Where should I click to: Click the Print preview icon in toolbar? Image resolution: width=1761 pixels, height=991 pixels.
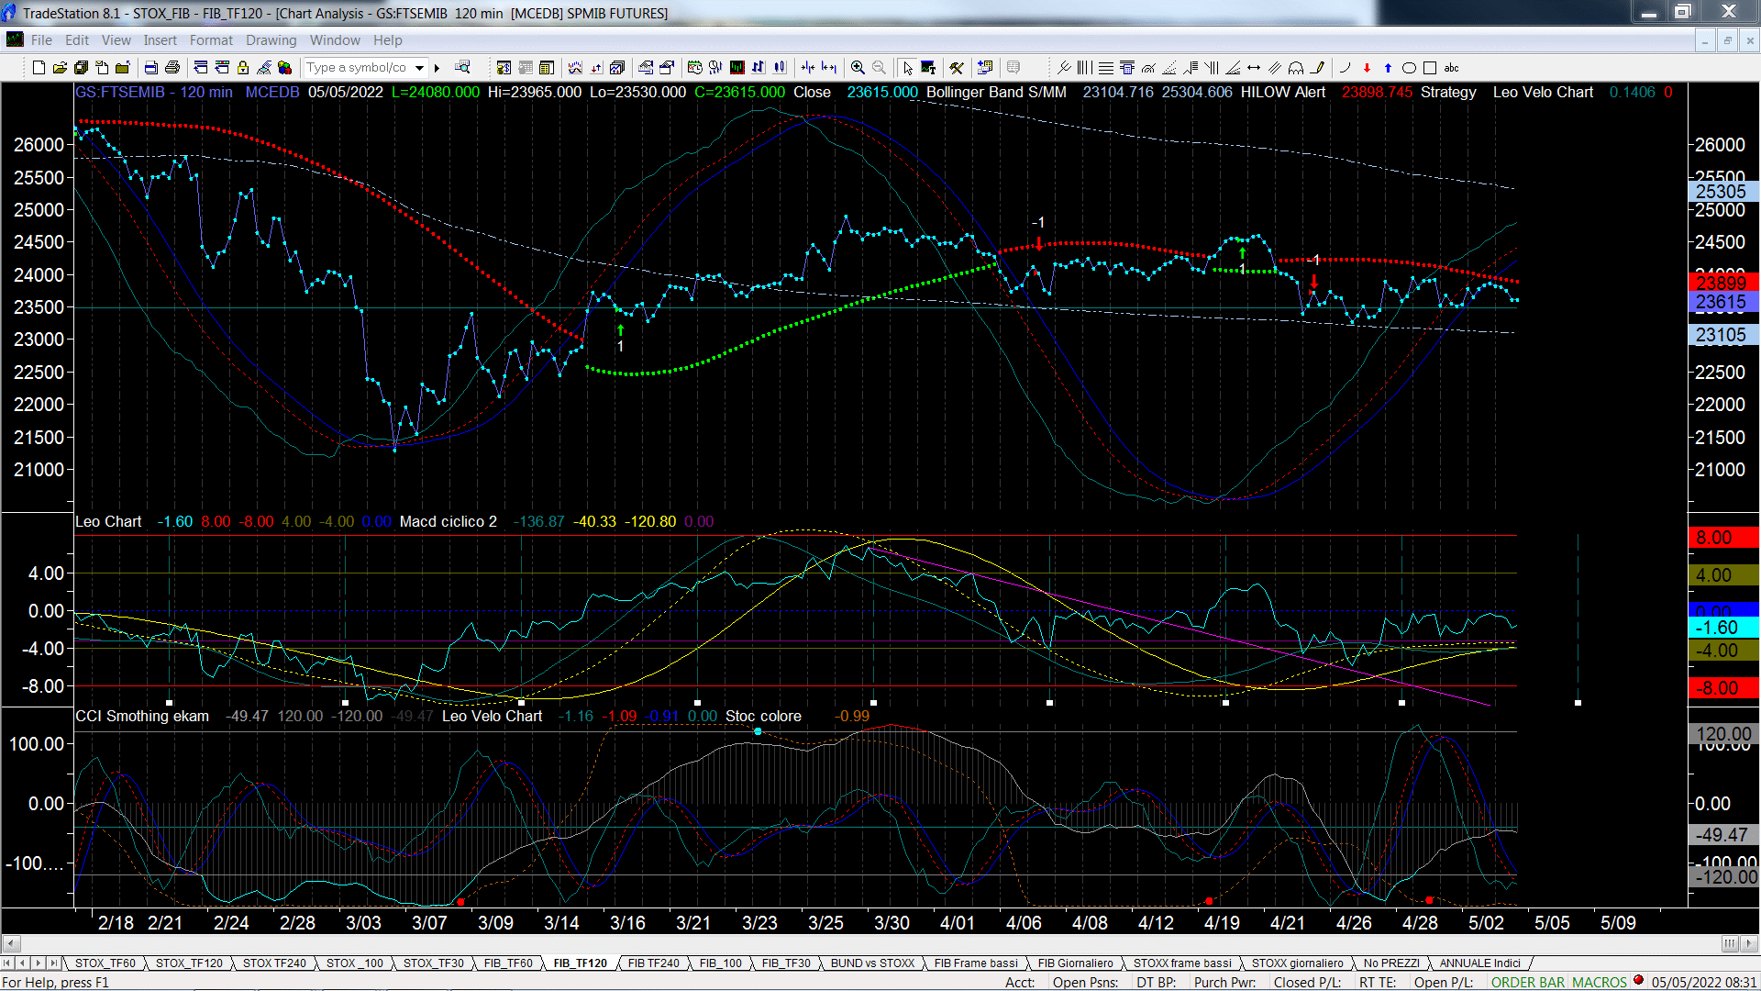pos(150,68)
